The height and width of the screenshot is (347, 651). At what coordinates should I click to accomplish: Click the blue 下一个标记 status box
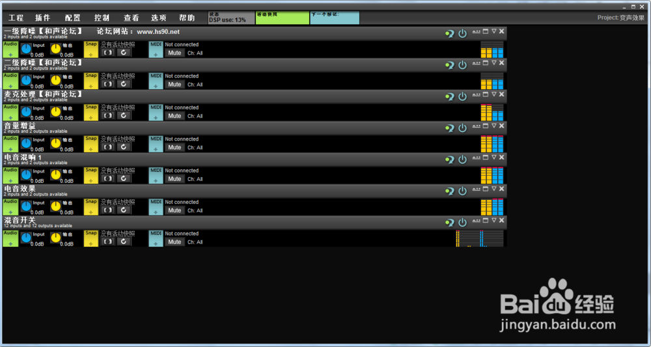tap(335, 18)
